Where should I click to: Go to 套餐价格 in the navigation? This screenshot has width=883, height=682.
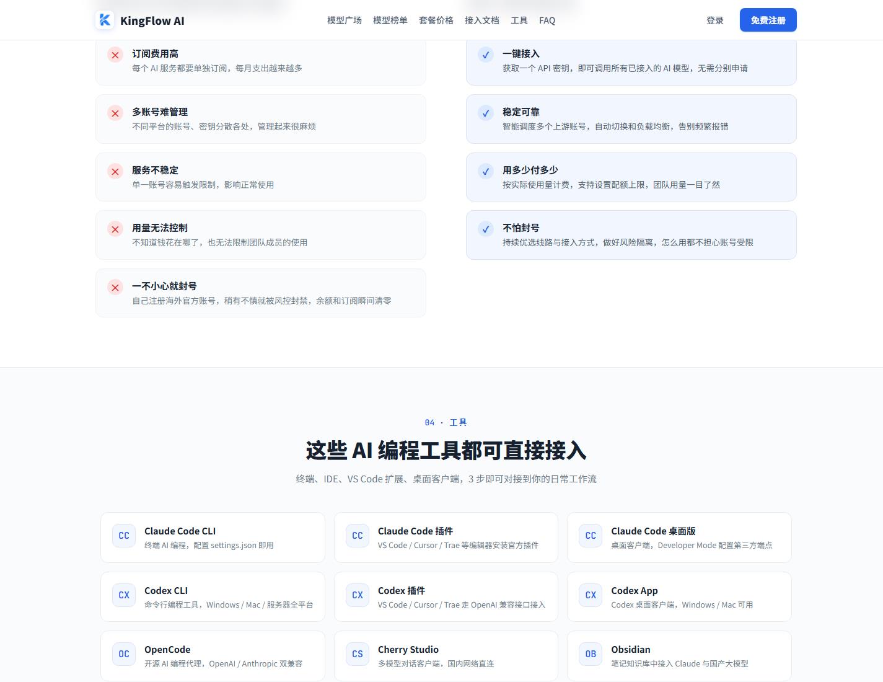pos(436,20)
